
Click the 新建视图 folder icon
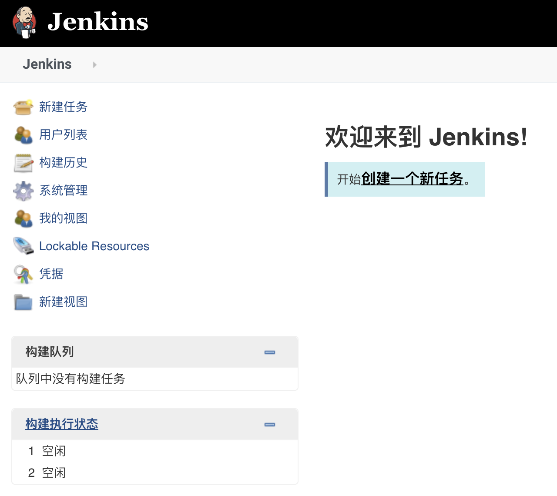23,302
